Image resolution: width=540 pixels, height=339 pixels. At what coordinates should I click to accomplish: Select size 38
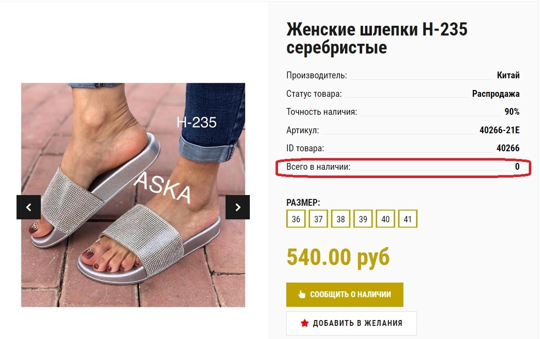point(341,219)
